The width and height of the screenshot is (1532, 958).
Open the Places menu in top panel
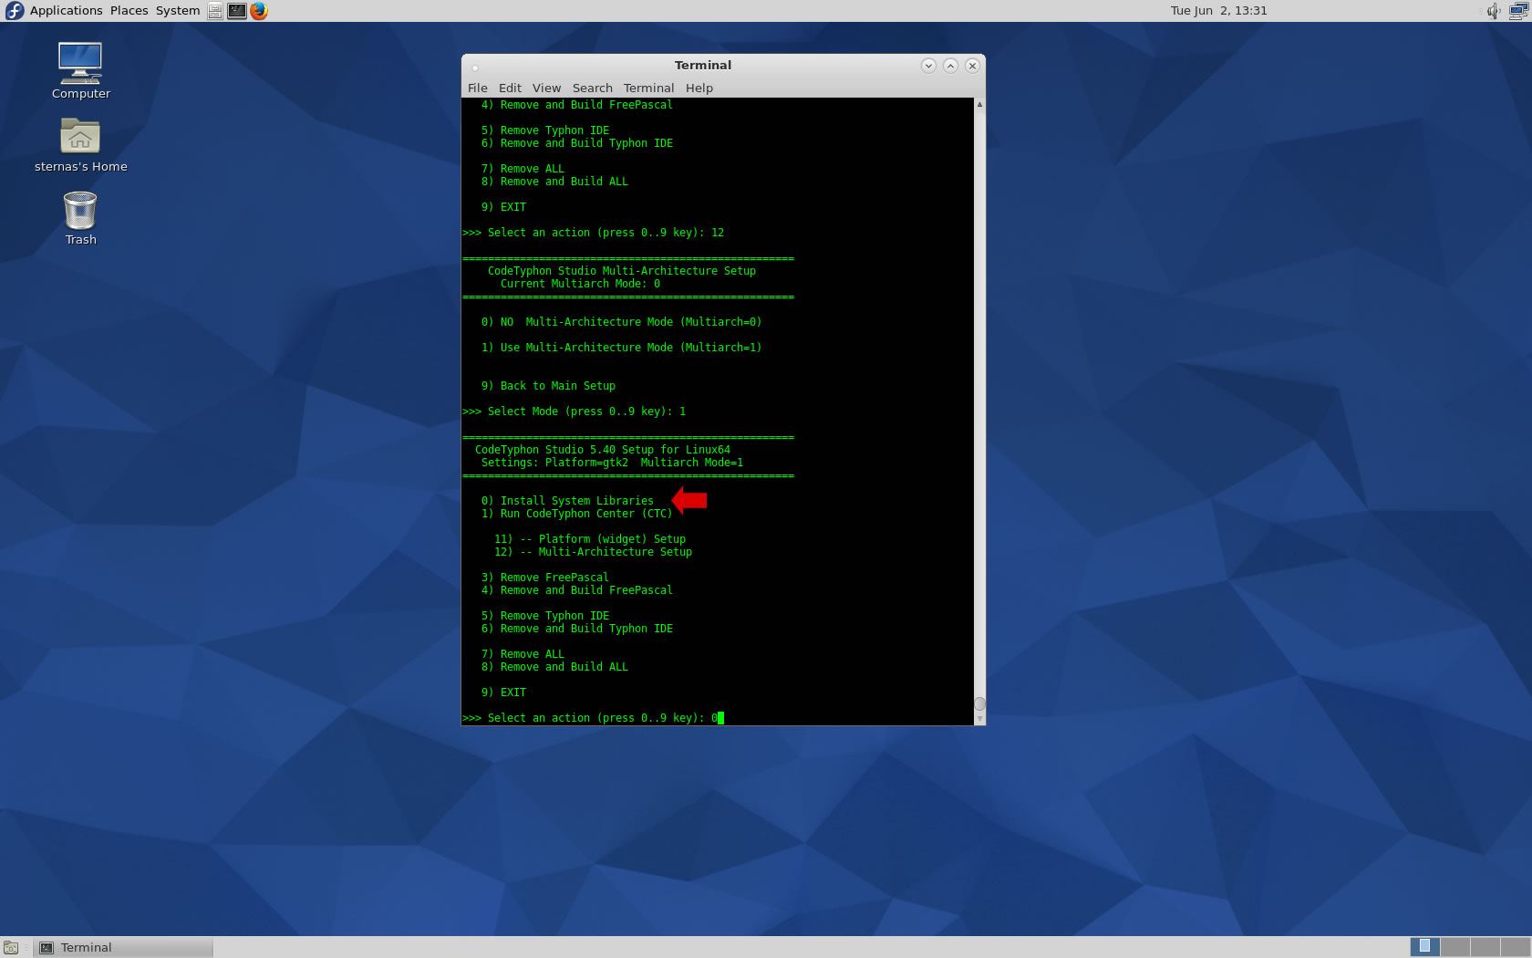coord(129,11)
